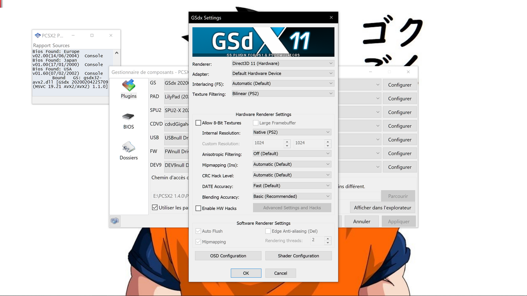The height and width of the screenshot is (296, 527).
Task: Click Cancel in GSdx Settings
Action: 280,273
